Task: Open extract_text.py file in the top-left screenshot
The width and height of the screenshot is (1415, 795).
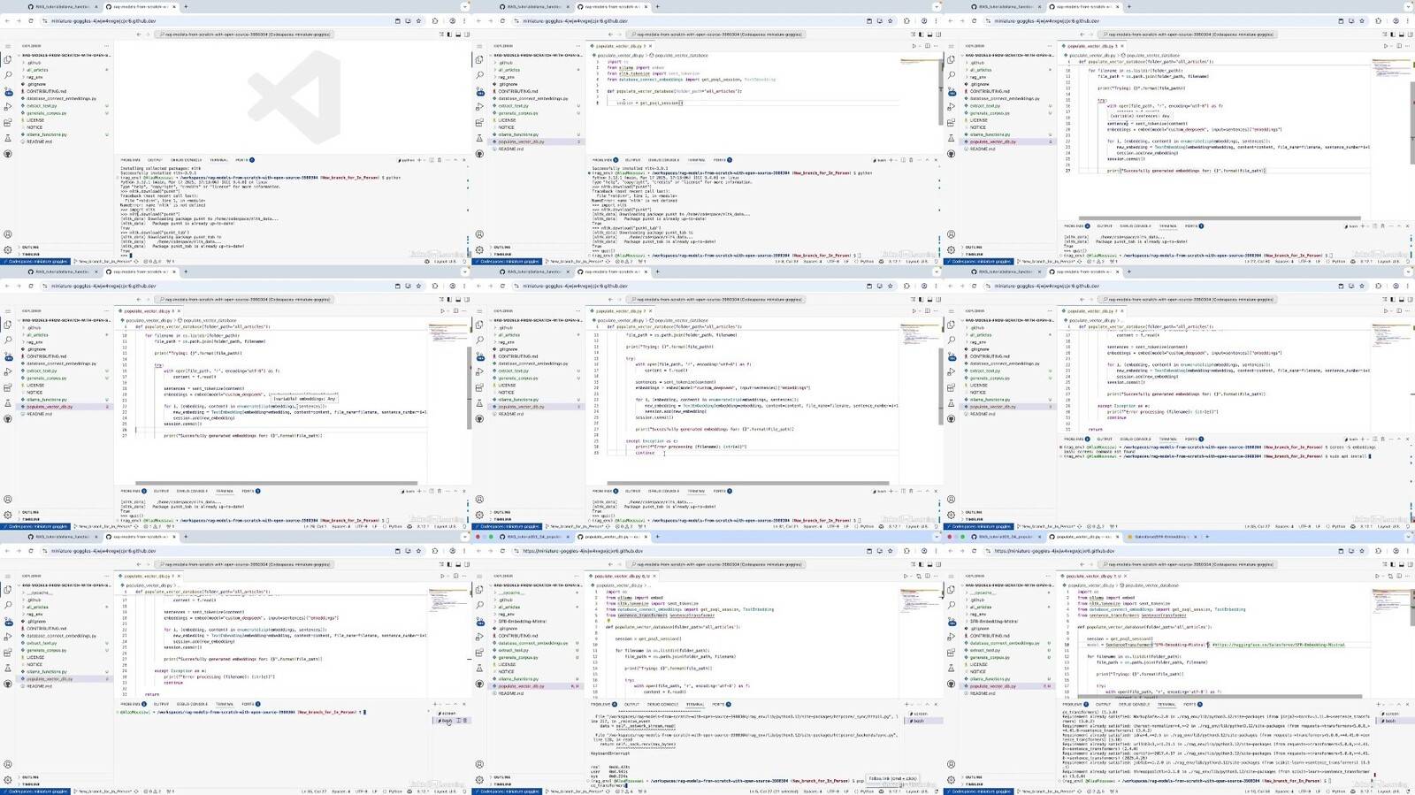Action: pyautogui.click(x=42, y=106)
